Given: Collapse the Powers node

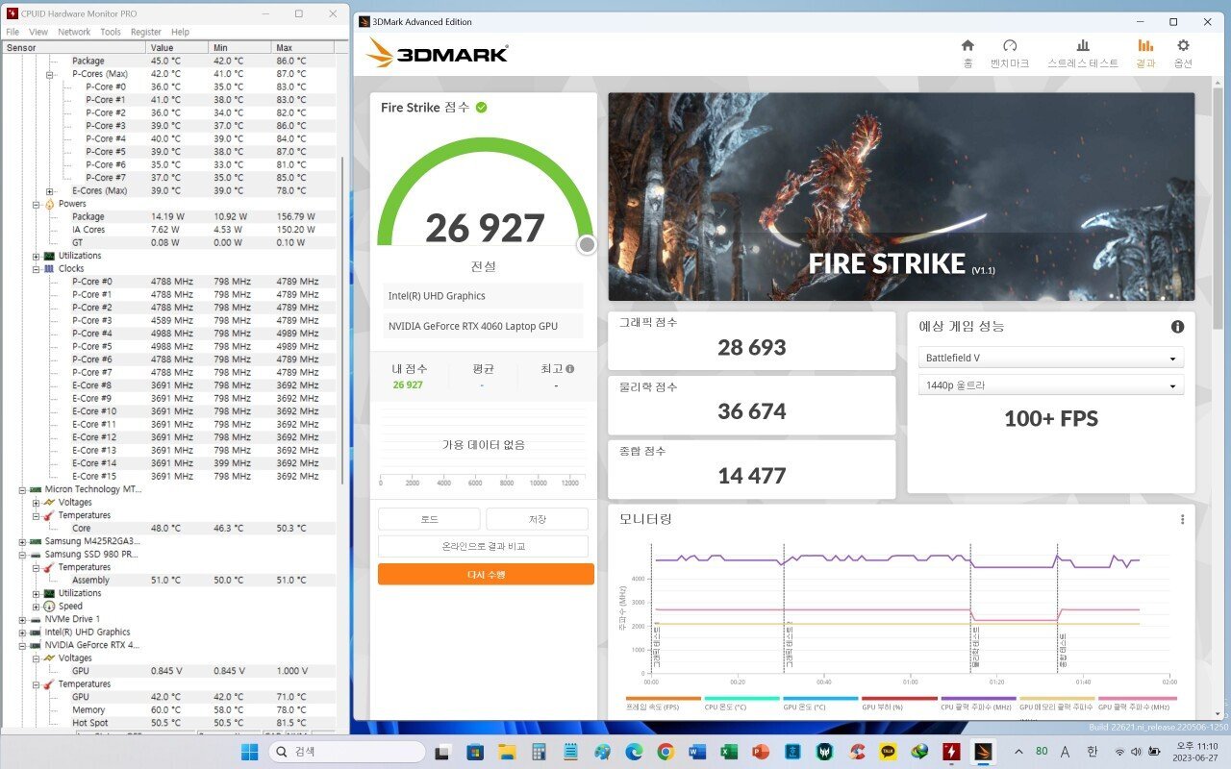Looking at the screenshot, I should (36, 204).
